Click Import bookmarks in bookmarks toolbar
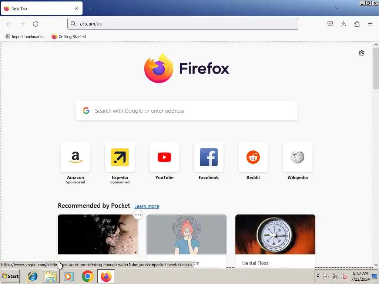The image size is (379, 284). coord(26,37)
